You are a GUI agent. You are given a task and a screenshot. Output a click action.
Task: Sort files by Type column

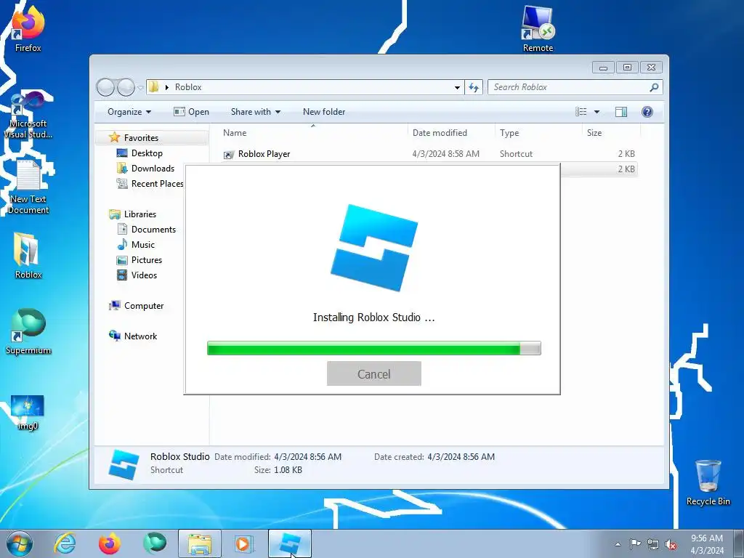pos(538,133)
